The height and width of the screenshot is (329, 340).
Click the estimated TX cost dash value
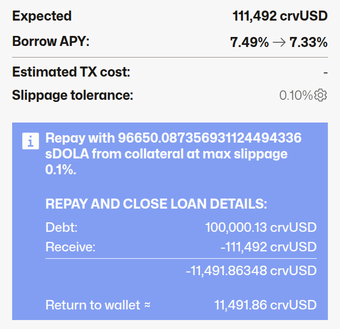[x=326, y=71]
